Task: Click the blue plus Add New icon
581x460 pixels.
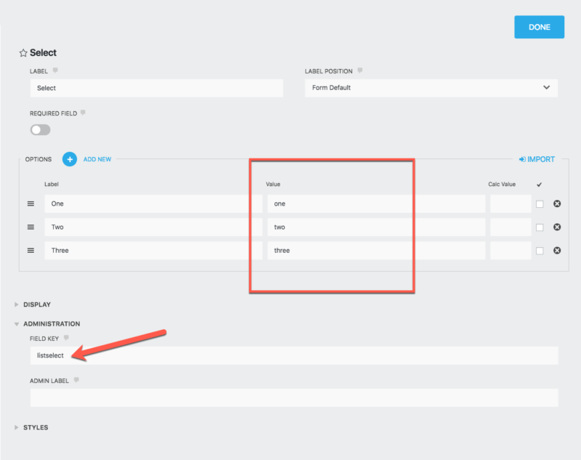Action: tap(70, 159)
